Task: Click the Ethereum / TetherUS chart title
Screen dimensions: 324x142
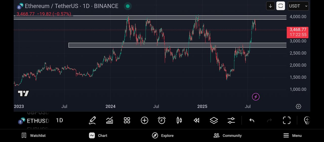Action: [71, 6]
